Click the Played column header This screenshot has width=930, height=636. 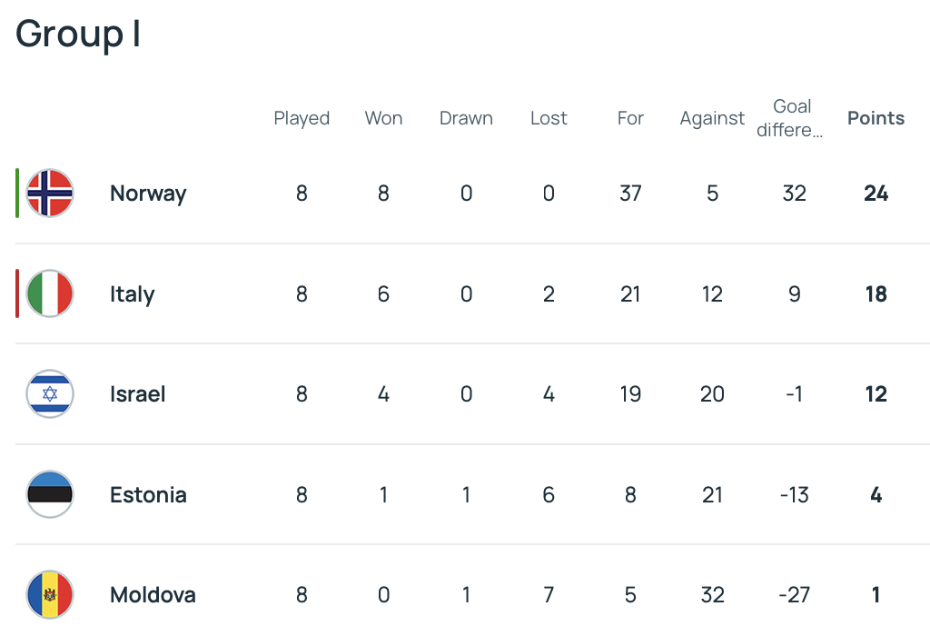click(302, 118)
